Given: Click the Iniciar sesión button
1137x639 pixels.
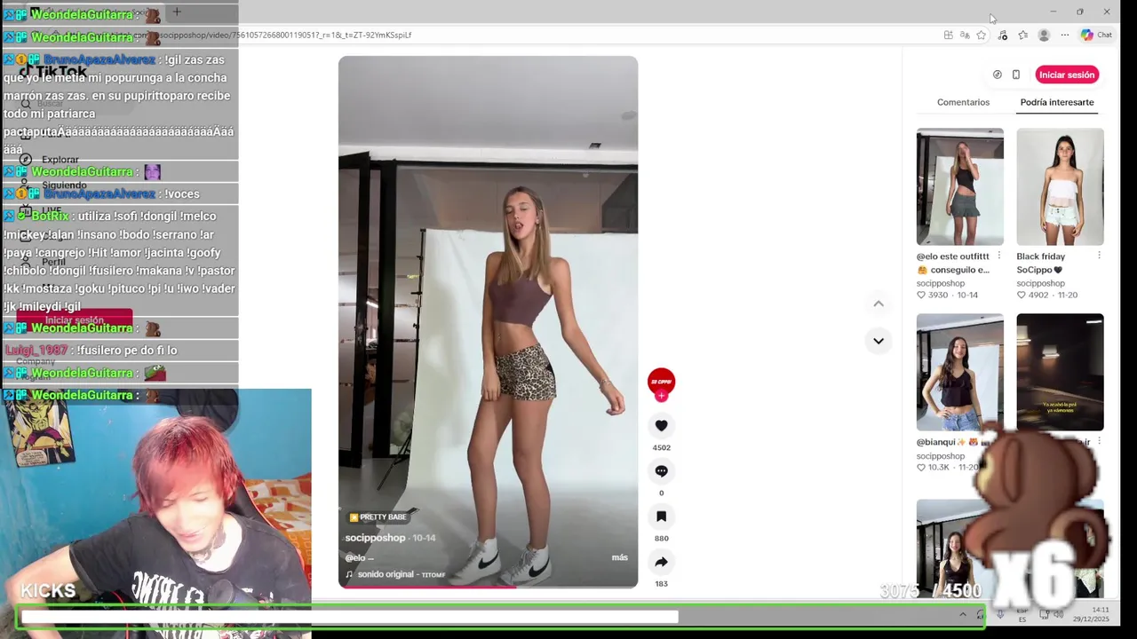Looking at the screenshot, I should [1067, 75].
